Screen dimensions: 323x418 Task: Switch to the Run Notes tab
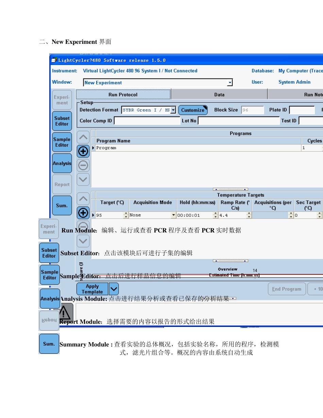[295, 94]
